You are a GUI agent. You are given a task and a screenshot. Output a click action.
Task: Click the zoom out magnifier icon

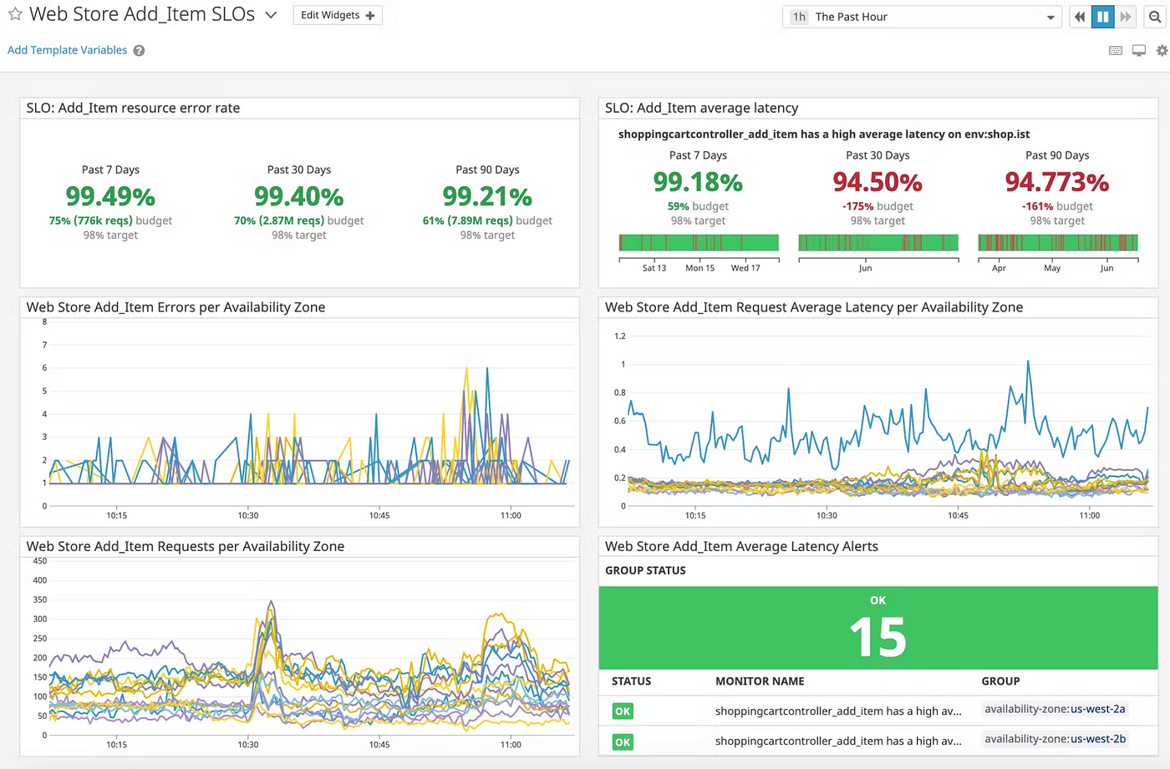(1155, 17)
